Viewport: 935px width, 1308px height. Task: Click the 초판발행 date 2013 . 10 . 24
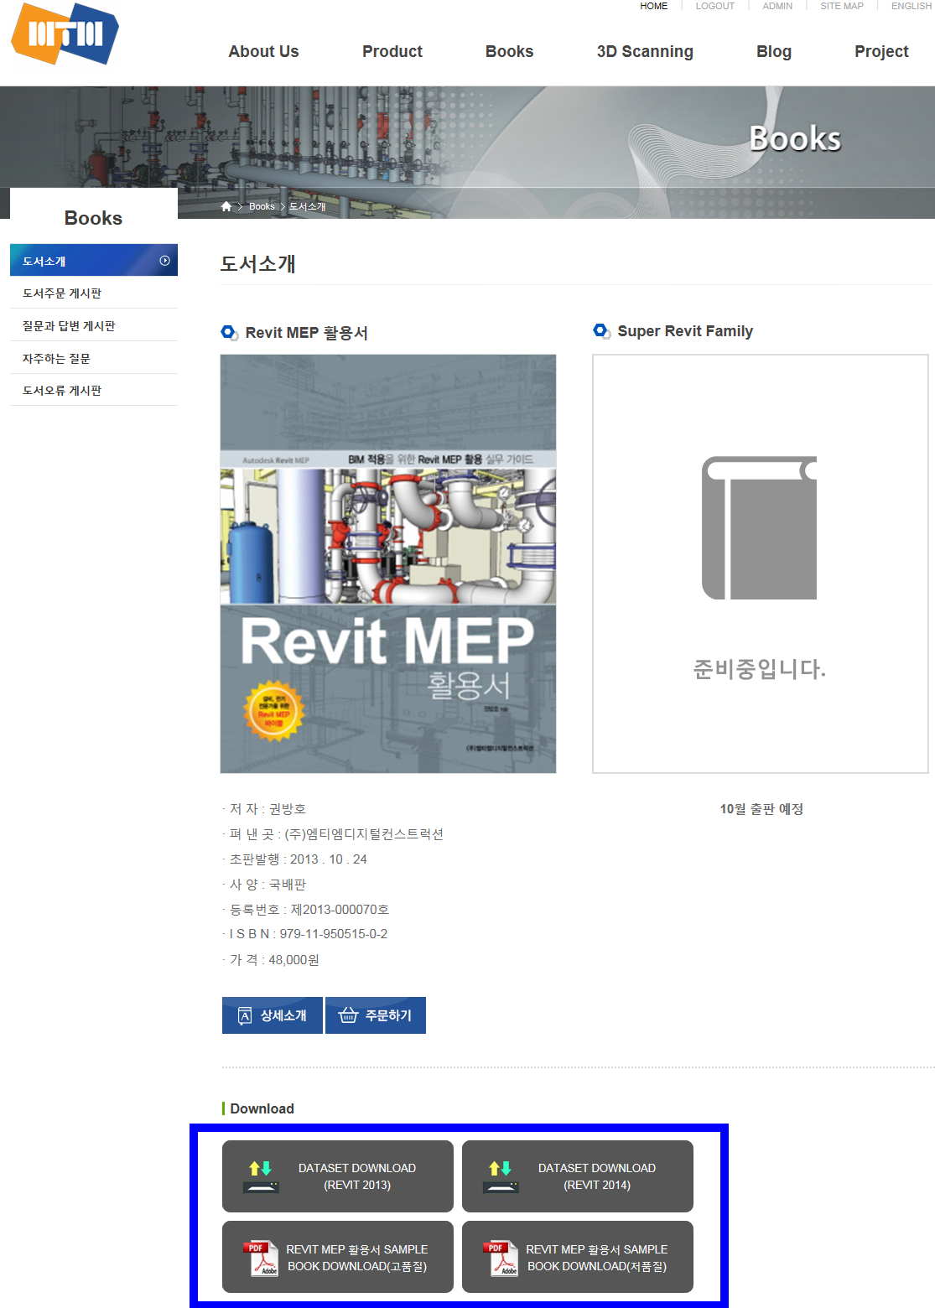(x=329, y=859)
